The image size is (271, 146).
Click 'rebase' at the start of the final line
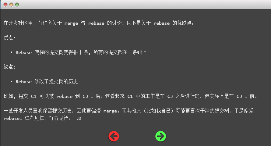[11, 118]
